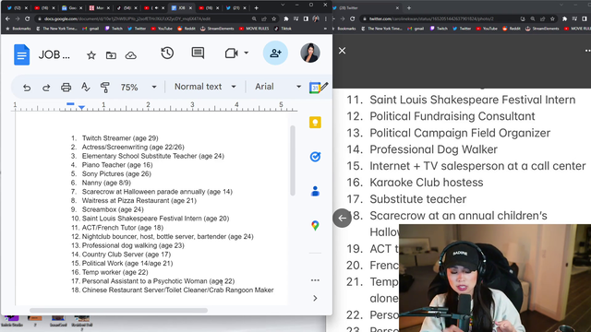Open the editing mode pencil icon
The height and width of the screenshot is (332, 591).
pos(324,86)
